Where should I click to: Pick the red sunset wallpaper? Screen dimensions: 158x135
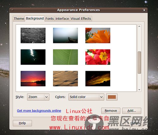click(x=33, y=78)
